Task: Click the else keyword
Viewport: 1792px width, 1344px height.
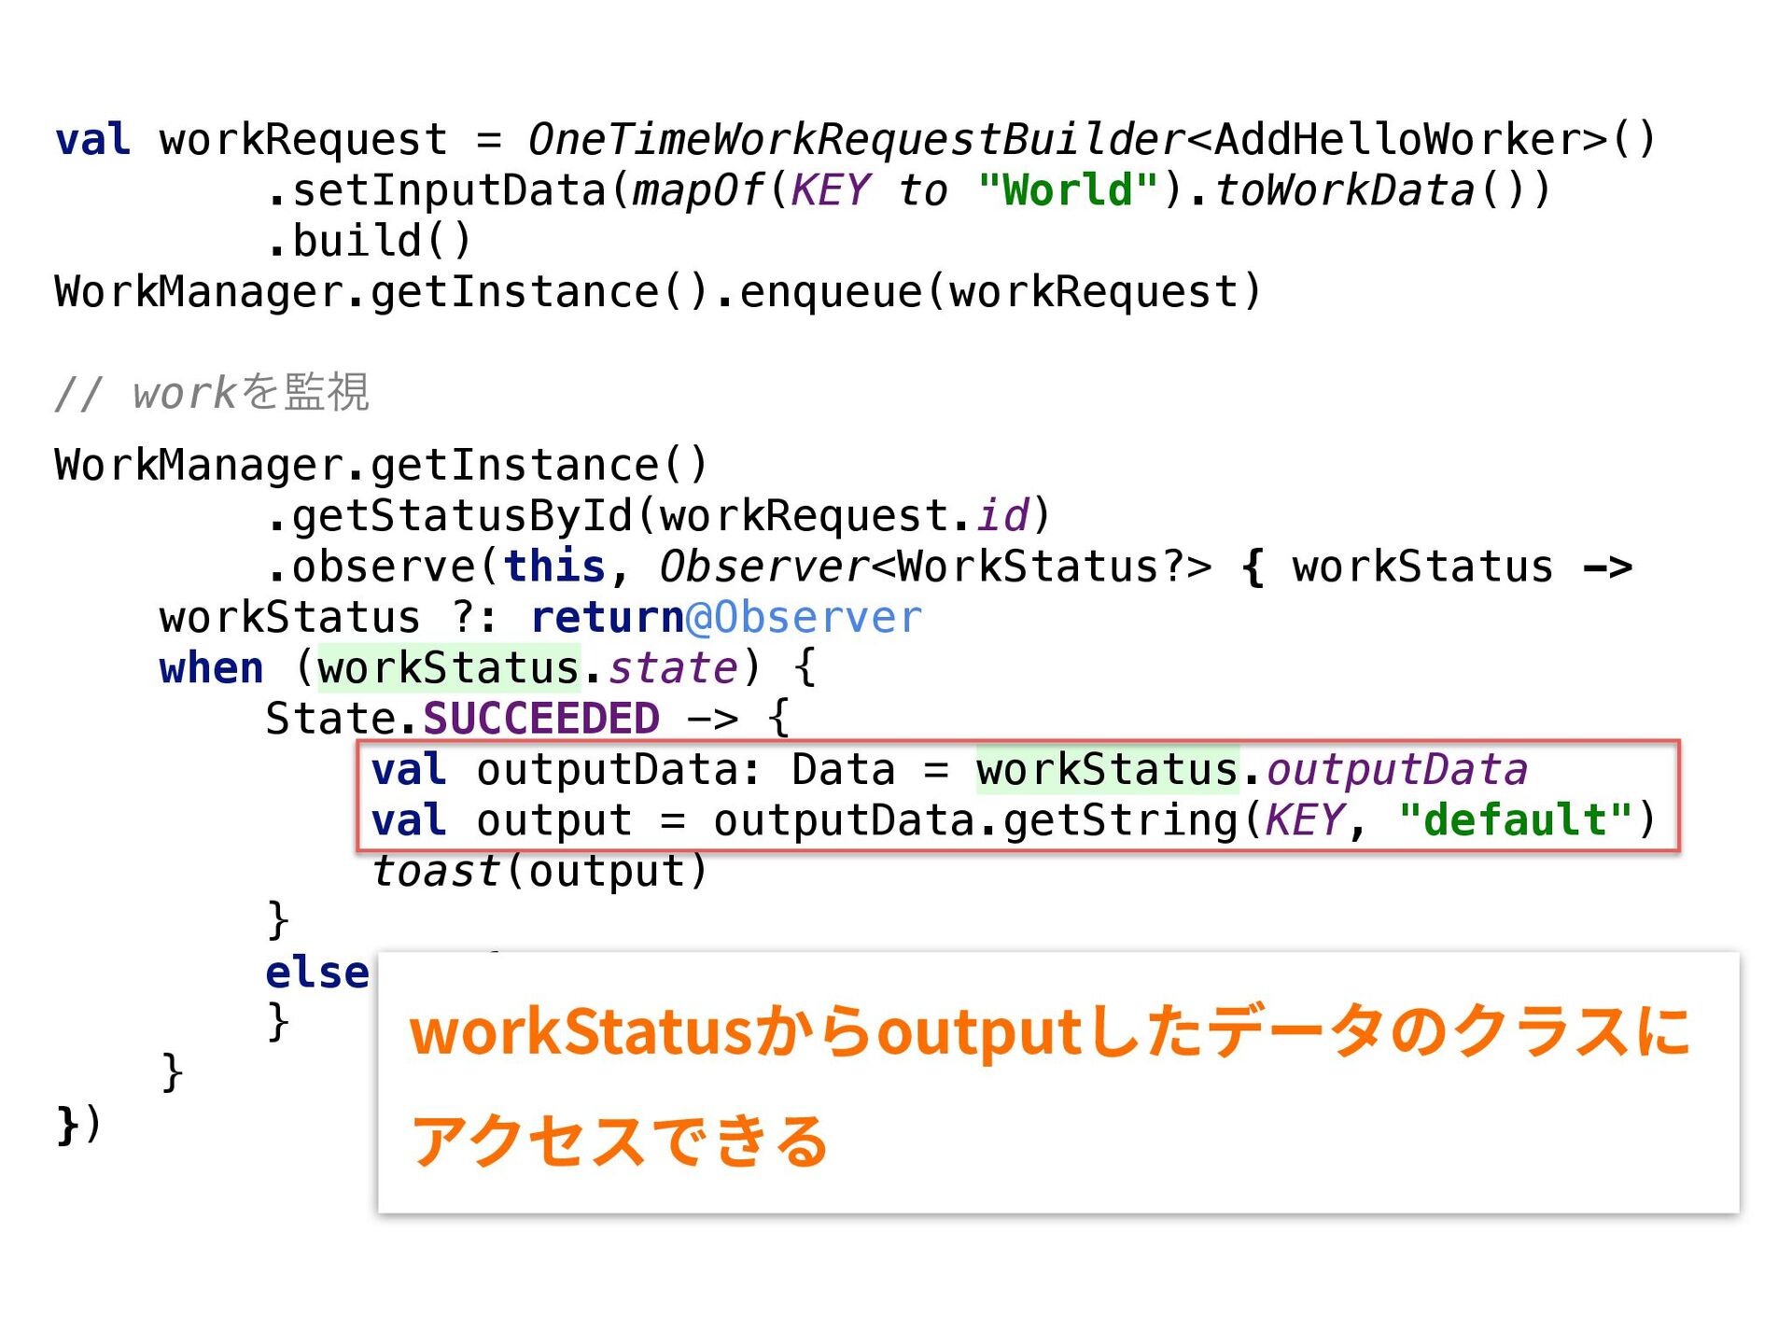Action: 316,973
